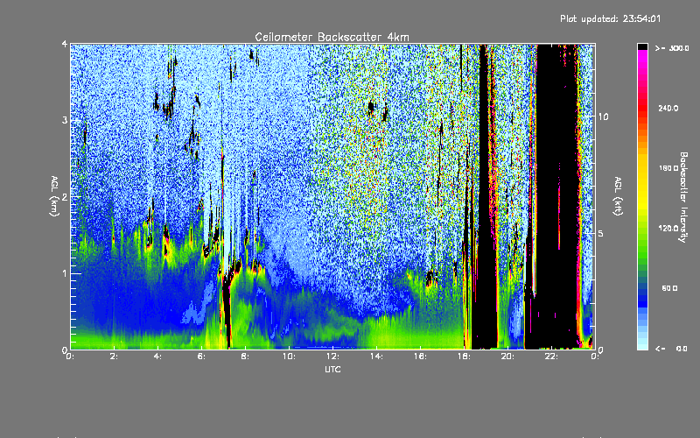The height and width of the screenshot is (438, 700).
Task: Click the 2 tick on the km axis
Action: [x=65, y=197]
